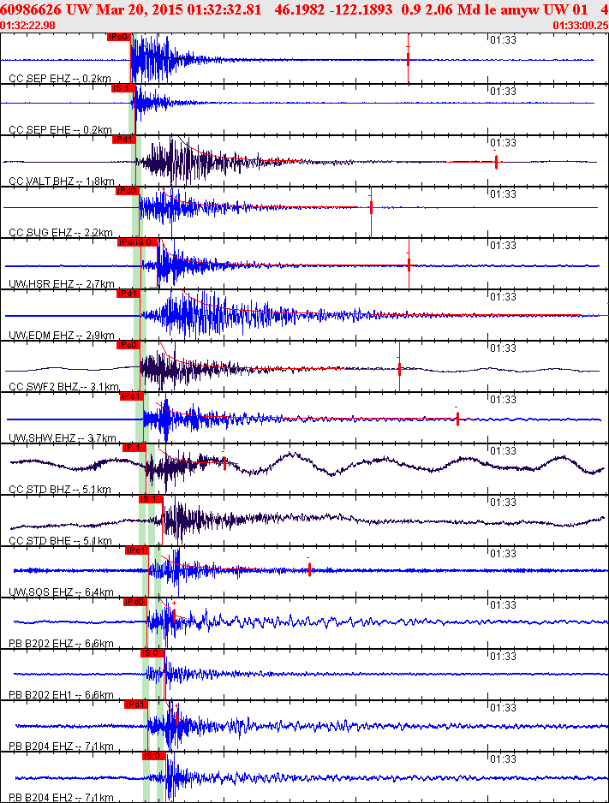
Task: Click the coda end marker on CC VALT BHZ
Action: (496, 163)
